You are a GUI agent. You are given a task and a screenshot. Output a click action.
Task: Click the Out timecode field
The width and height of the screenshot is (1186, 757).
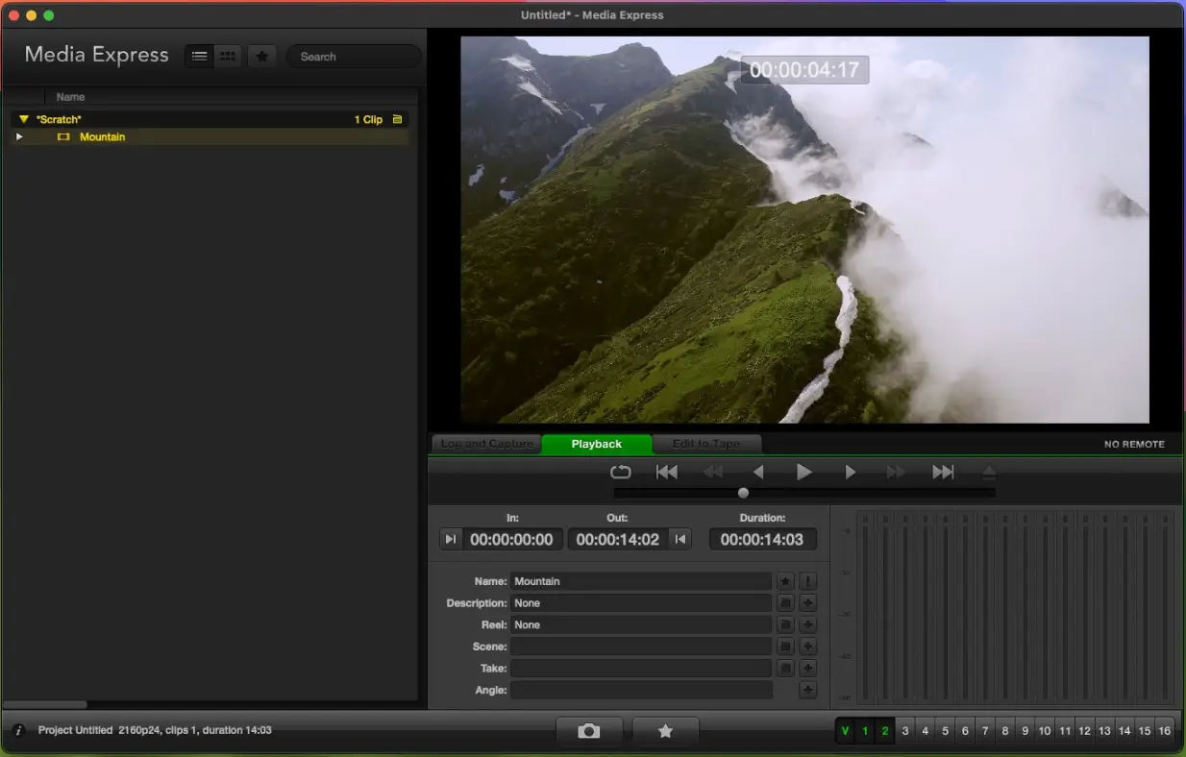click(x=618, y=539)
